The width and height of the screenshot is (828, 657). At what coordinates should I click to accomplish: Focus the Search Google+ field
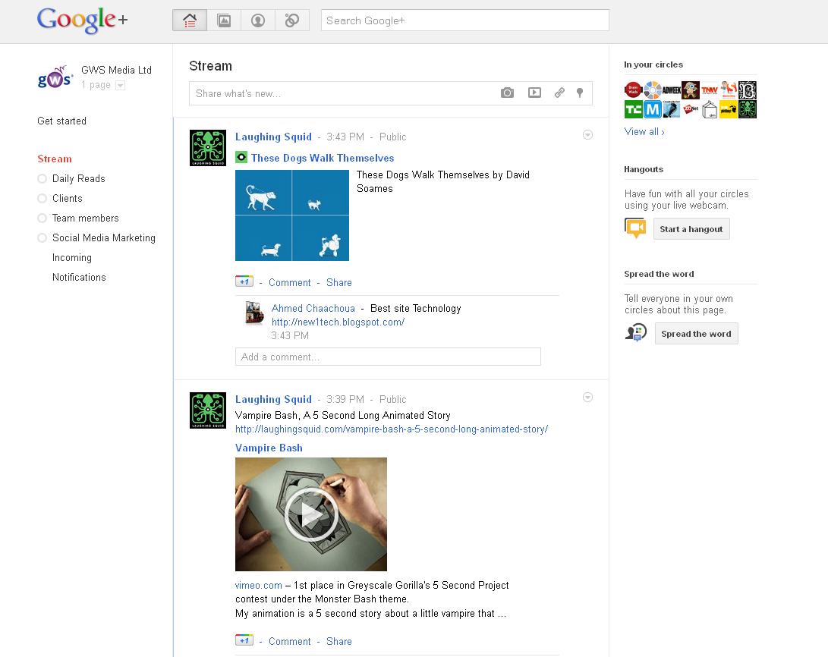[464, 20]
